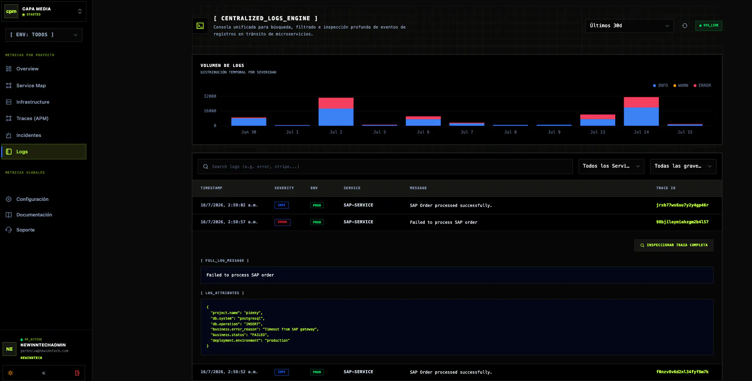Click INSPECCIONAR TRAZA COMPLETA button

(x=673, y=245)
